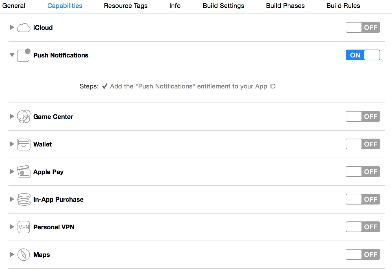Click the Personal VPN capability label
This screenshot has width=392, height=271.
(x=54, y=227)
